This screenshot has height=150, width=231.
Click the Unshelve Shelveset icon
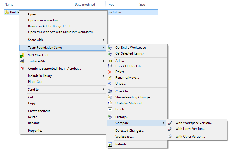pos(110,103)
